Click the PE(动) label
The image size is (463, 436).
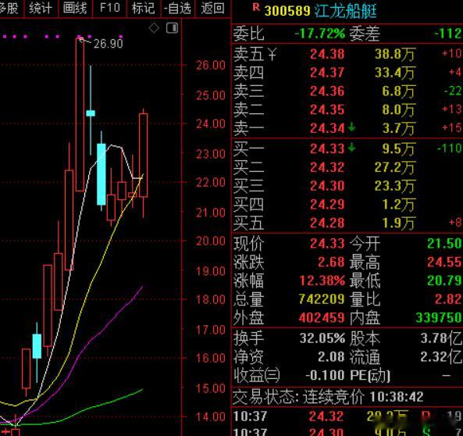370,376
